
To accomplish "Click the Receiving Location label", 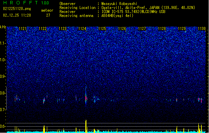I will pos(77,8).
